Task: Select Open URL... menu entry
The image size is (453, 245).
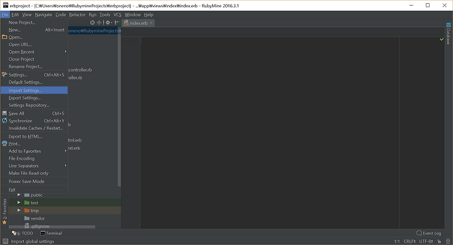Action: (34, 45)
